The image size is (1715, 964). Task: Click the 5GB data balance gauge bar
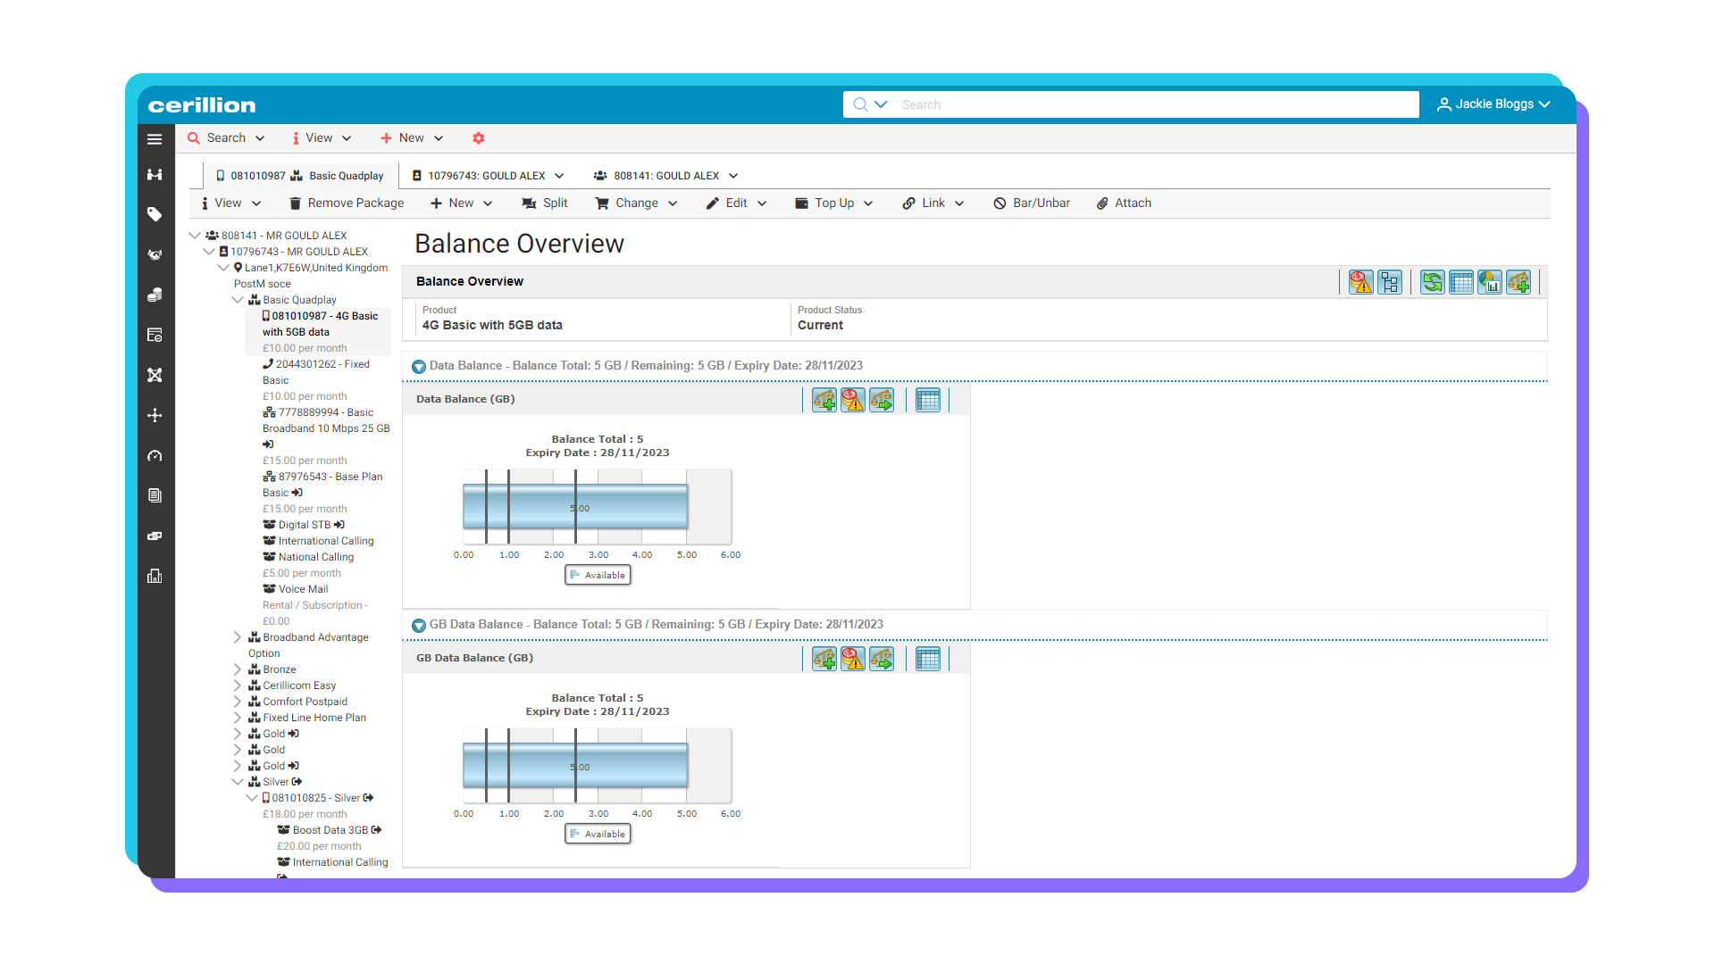[x=575, y=507]
